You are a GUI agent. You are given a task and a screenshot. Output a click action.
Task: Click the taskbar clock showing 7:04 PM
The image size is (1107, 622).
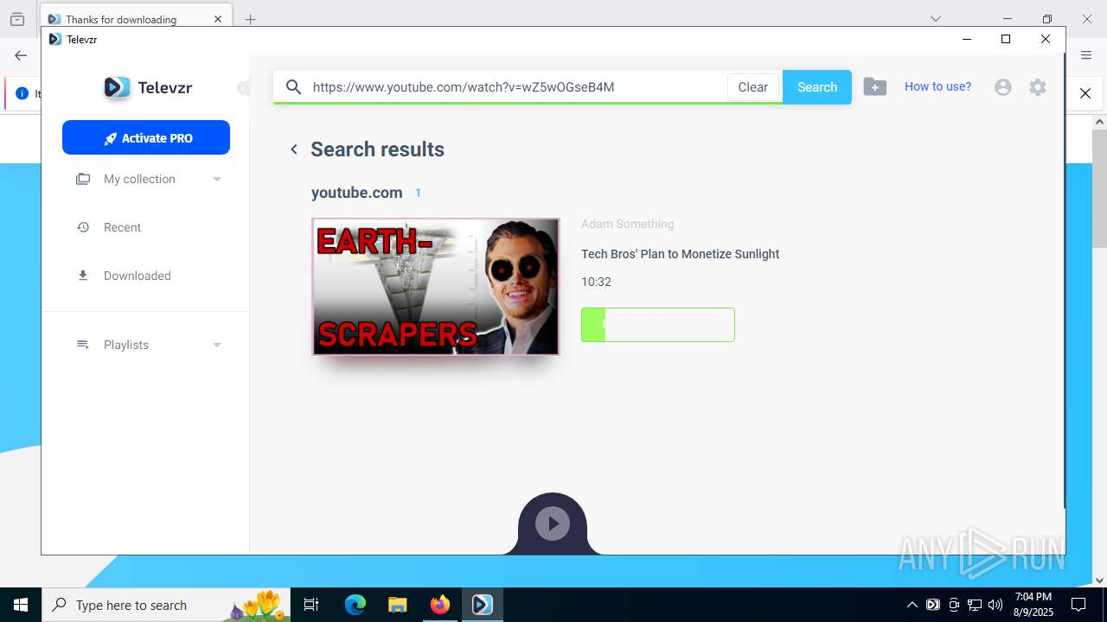(x=1033, y=605)
